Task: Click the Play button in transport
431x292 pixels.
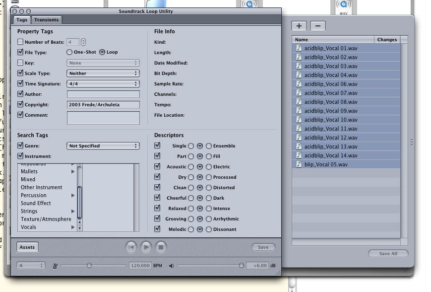Action: [146, 247]
